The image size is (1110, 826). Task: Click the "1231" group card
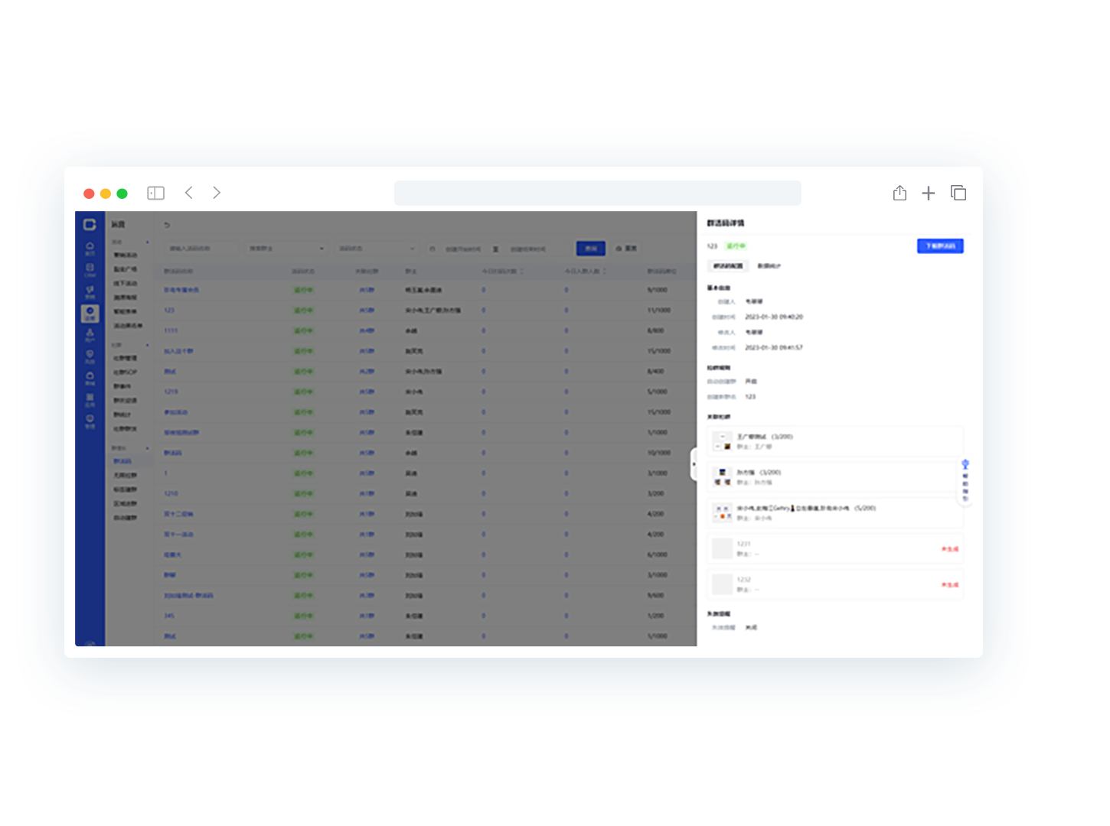click(x=835, y=548)
